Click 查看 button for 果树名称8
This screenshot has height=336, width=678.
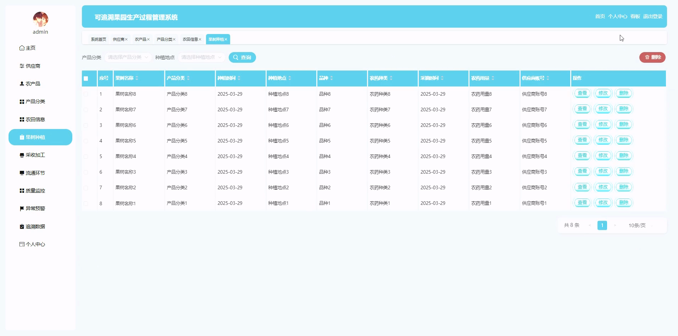click(x=582, y=93)
